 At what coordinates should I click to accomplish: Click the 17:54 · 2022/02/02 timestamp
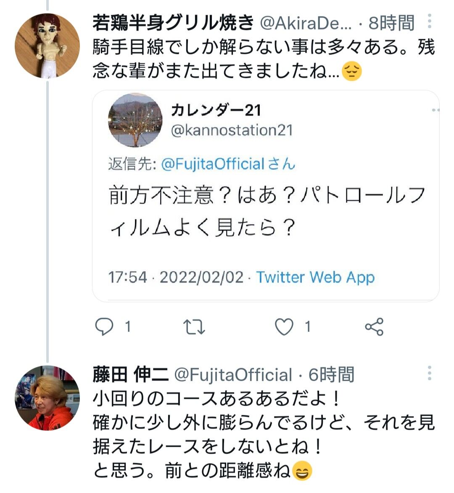(176, 277)
